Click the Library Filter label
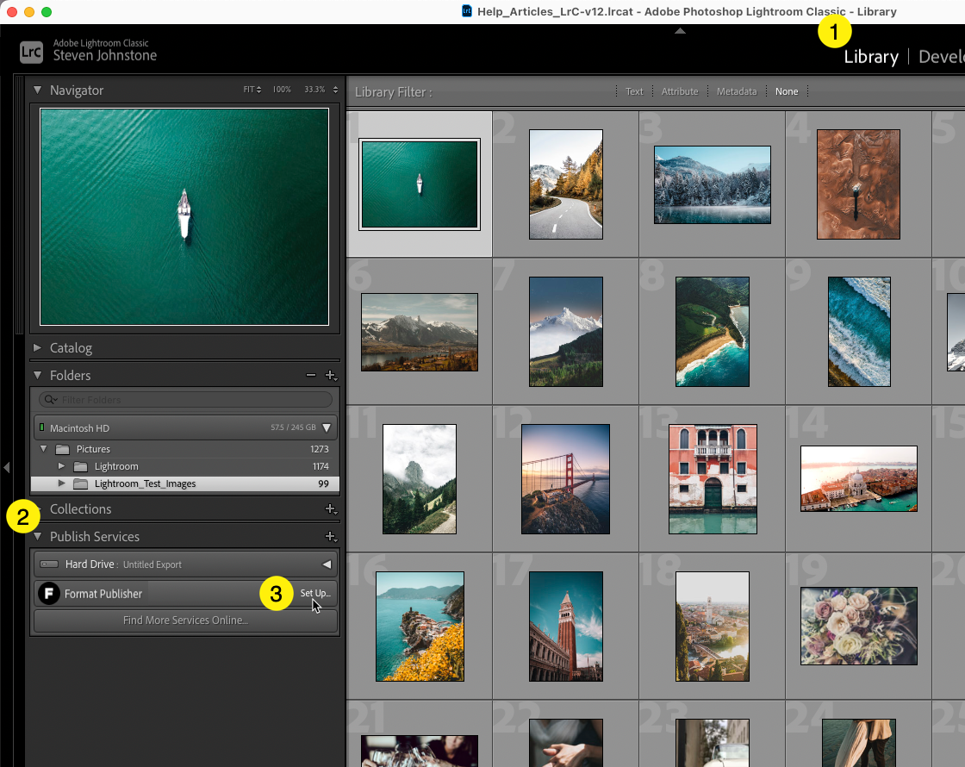The image size is (965, 767). [393, 91]
